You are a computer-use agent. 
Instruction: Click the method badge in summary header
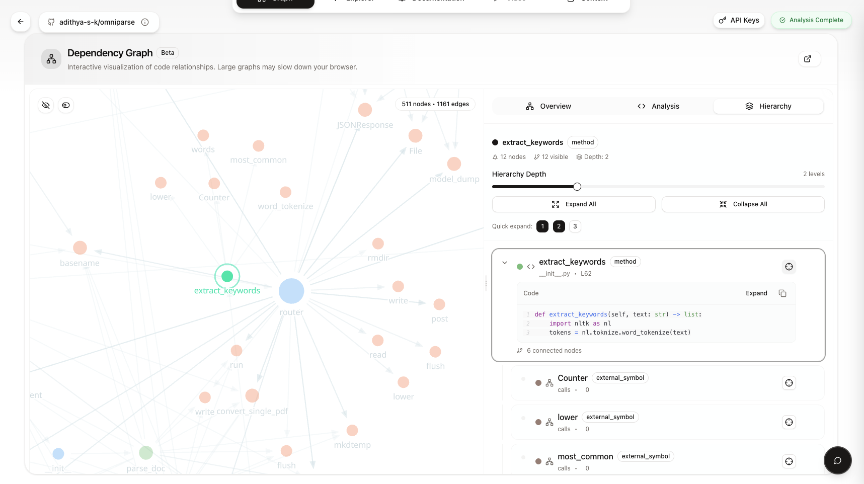point(583,142)
